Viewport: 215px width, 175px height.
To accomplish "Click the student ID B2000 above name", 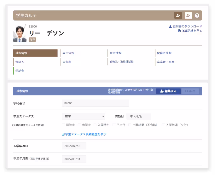I will click(33, 26).
